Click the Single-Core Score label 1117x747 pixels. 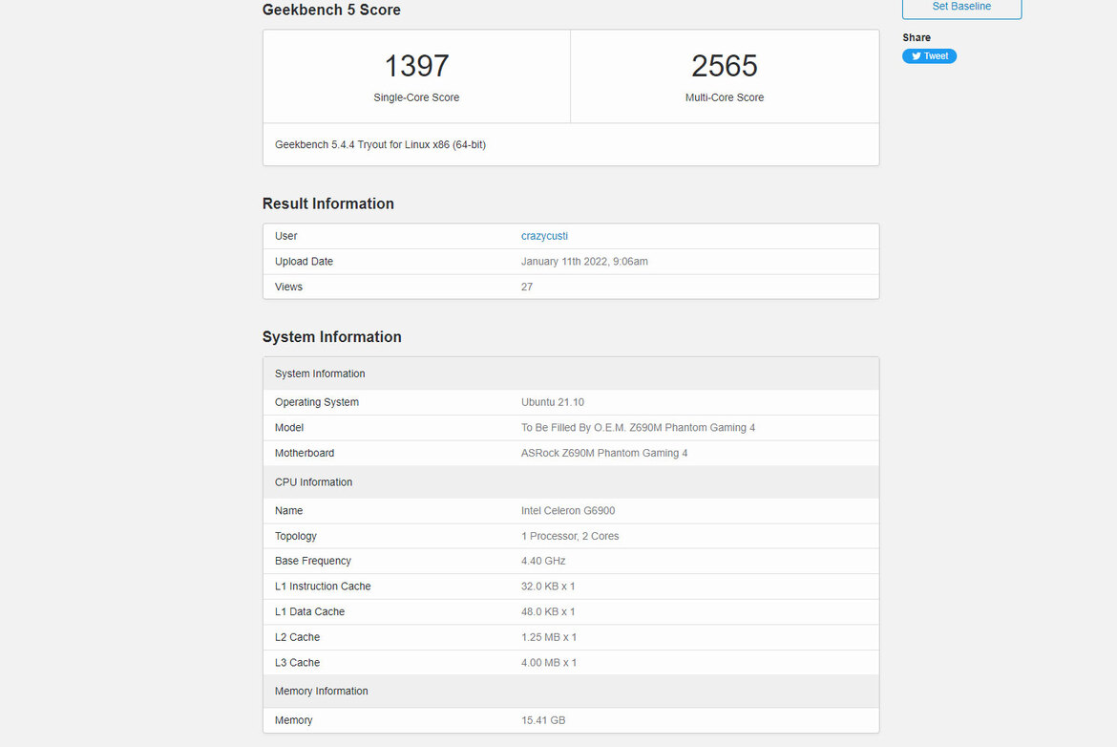[x=417, y=97]
